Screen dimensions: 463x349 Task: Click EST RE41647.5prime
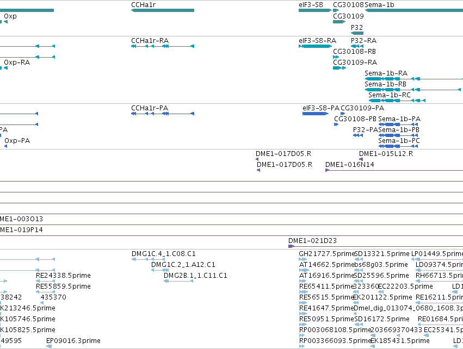pos(303,314)
